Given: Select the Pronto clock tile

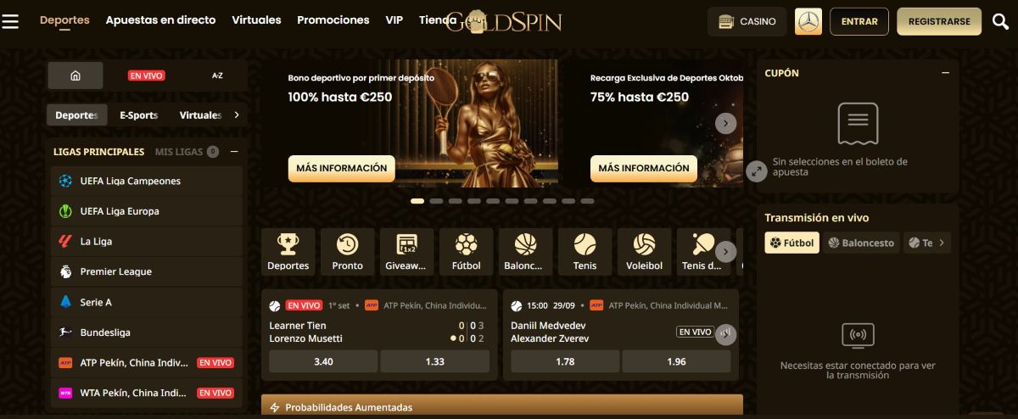Looking at the screenshot, I should pos(347,252).
